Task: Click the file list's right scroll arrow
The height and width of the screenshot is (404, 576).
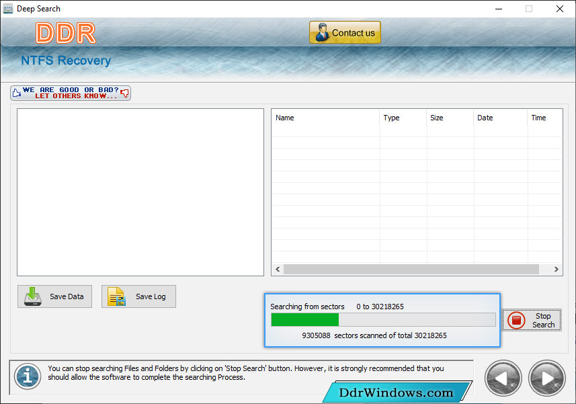Action: [x=556, y=269]
